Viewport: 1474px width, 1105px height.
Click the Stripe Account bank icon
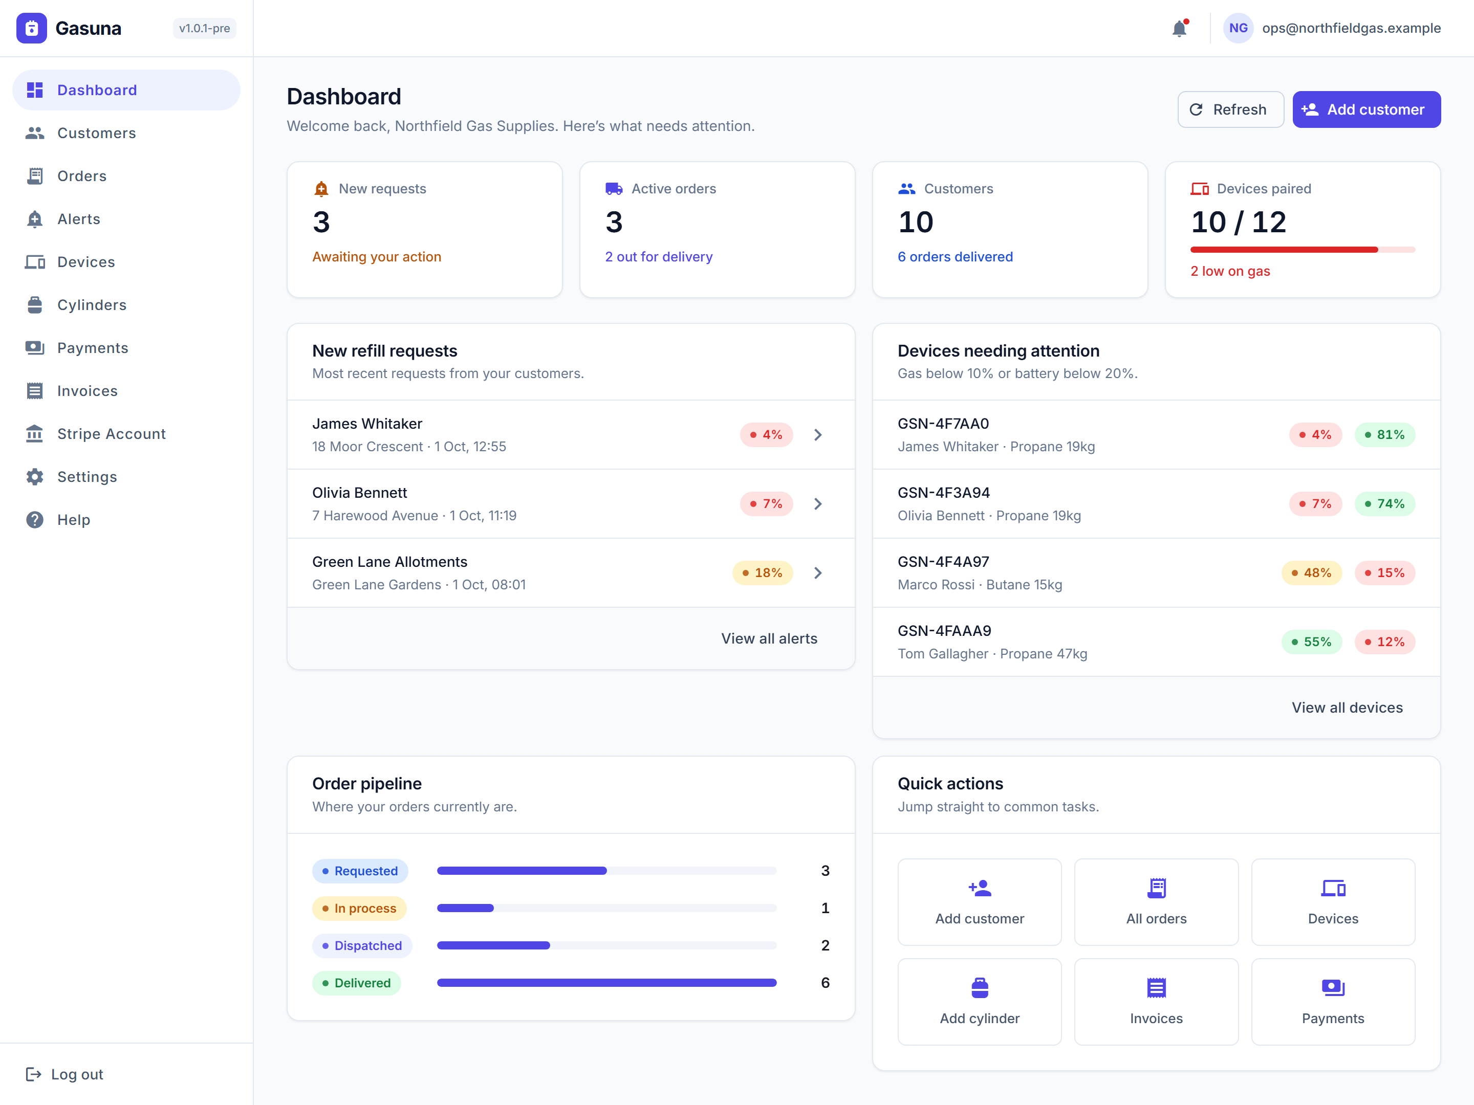[x=35, y=434]
